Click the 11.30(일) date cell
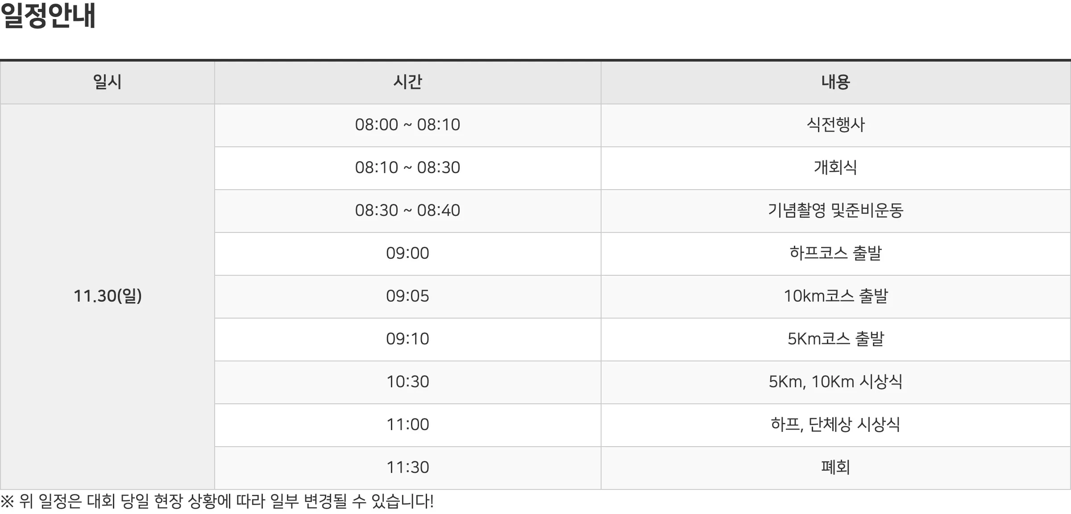1071x514 pixels. (x=107, y=297)
